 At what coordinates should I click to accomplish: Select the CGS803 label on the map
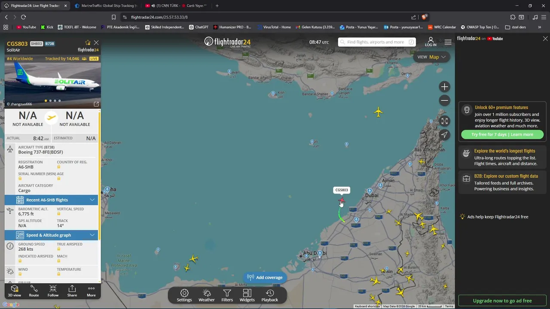coord(342,190)
